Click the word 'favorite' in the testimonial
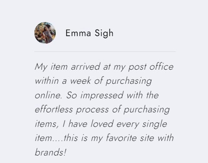Viewport: 208px width, 163px height. tap(121, 138)
